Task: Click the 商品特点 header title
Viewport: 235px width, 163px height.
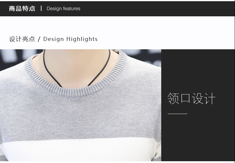Action: pyautogui.click(x=22, y=9)
